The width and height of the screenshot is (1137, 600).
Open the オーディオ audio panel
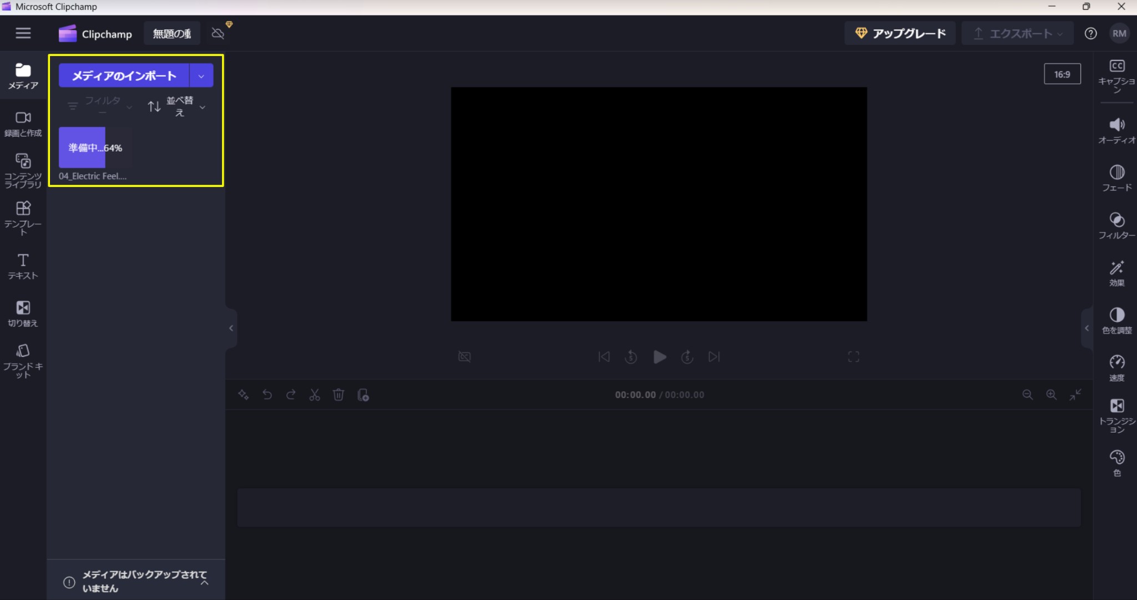pos(1116,130)
